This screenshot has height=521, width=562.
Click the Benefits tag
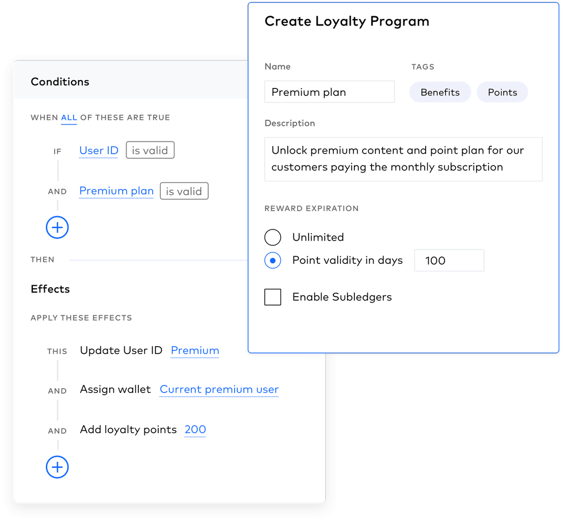(440, 92)
